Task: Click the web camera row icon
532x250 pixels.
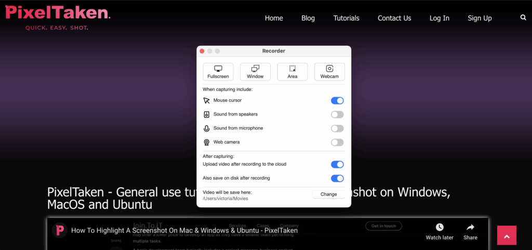Action: [206, 142]
